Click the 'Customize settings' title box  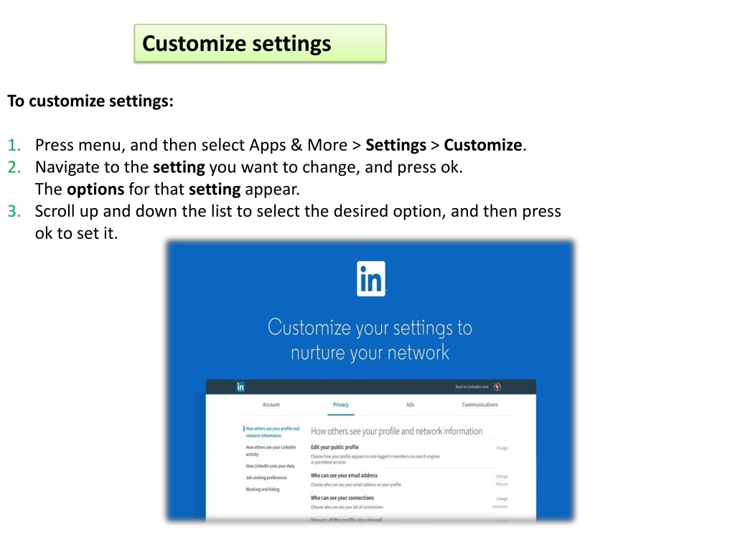[x=260, y=43]
